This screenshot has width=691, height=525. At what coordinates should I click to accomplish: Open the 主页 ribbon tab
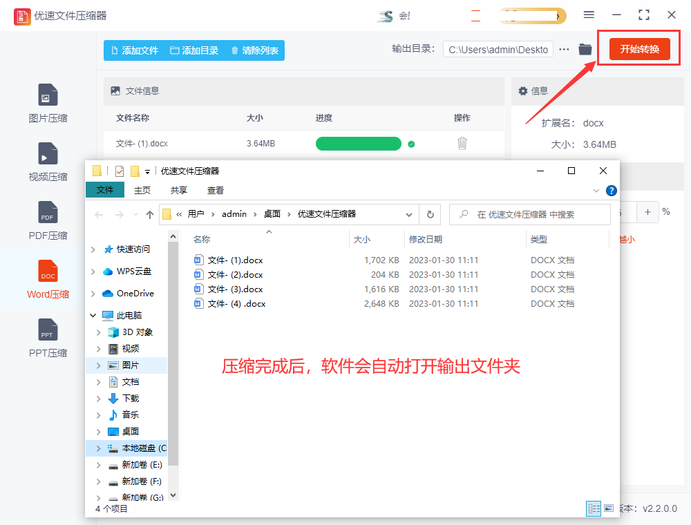pos(142,190)
